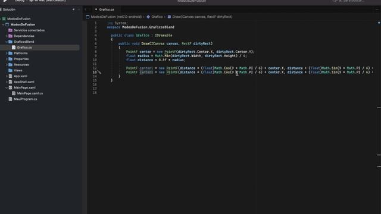Expand the Properties folder
The width and height of the screenshot is (381, 214).
tap(7, 59)
